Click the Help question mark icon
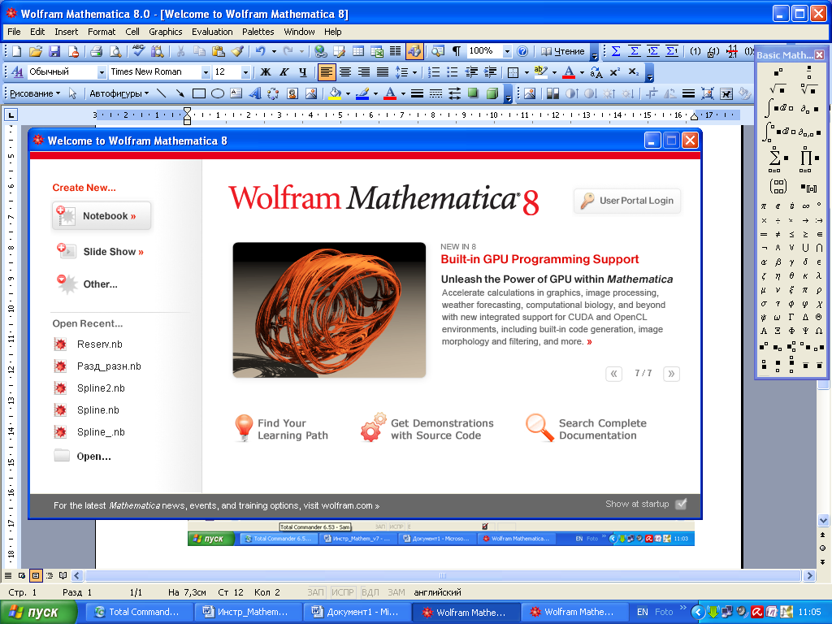This screenshot has height=624, width=832. click(x=522, y=51)
